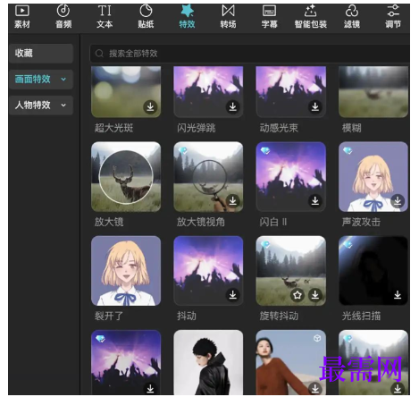Switch to the 滤镜 filters tab
Screen dimensions: 419x397
pyautogui.click(x=352, y=17)
